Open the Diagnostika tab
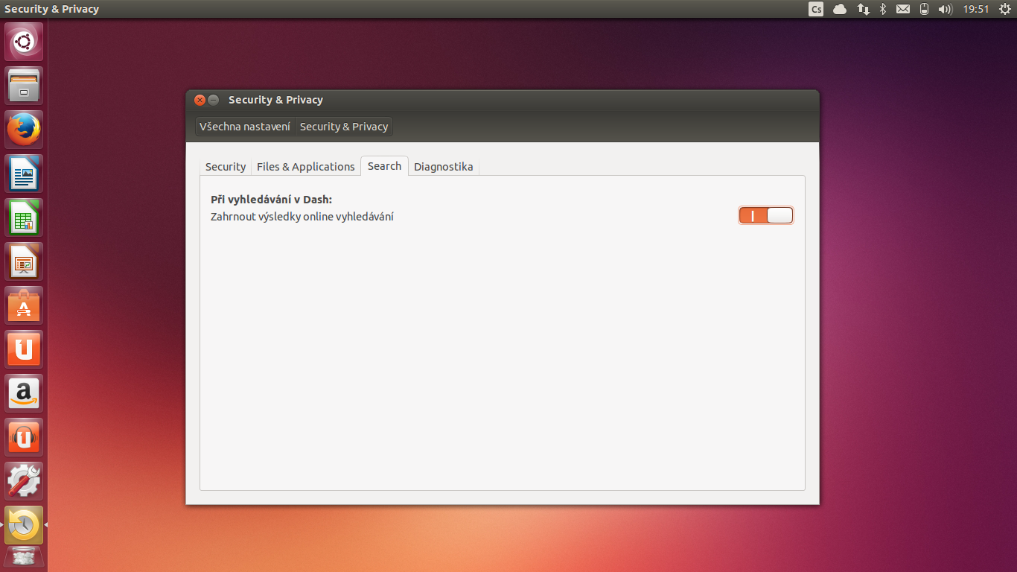This screenshot has height=572, width=1017. click(x=444, y=166)
